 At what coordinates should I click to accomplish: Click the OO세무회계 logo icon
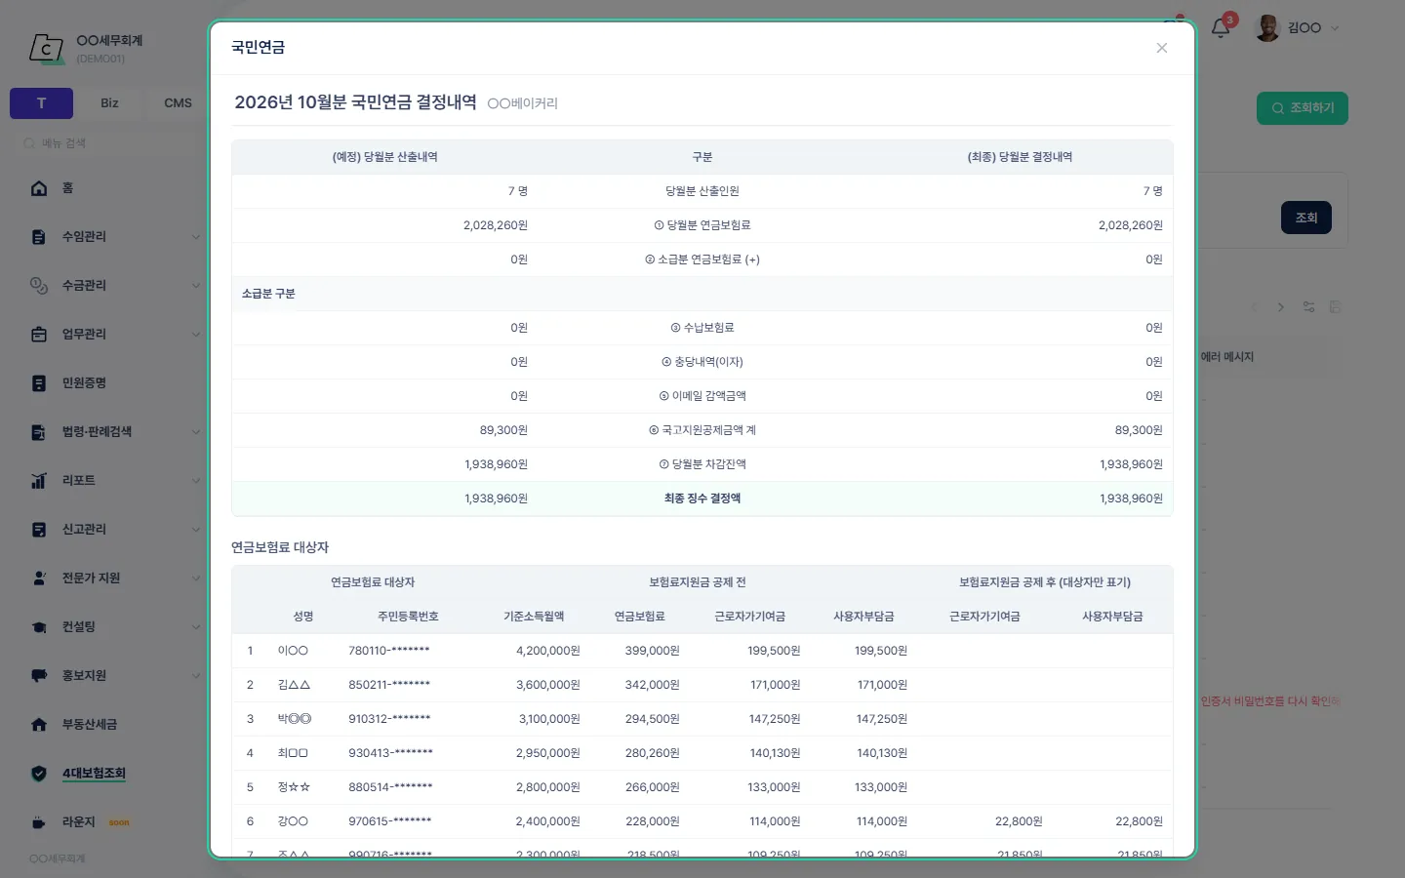coord(46,47)
